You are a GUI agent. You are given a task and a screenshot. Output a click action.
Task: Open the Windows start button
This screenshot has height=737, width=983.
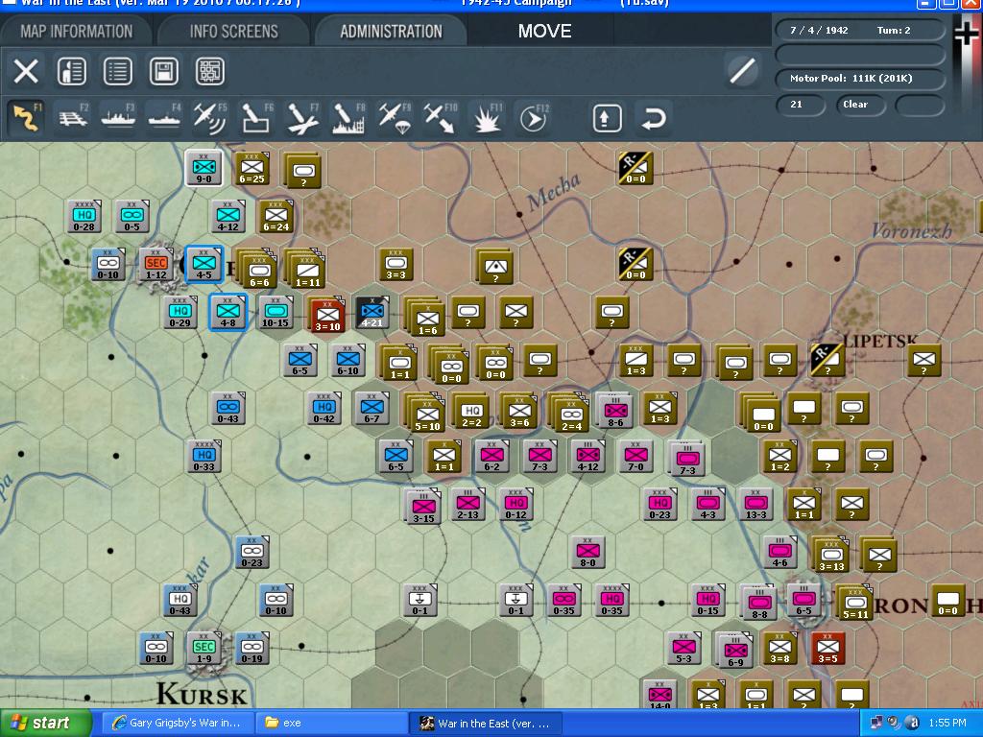[x=46, y=724]
